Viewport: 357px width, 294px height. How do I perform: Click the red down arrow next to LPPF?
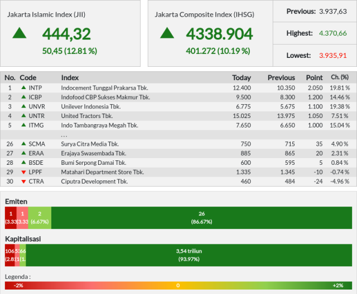[23, 172]
